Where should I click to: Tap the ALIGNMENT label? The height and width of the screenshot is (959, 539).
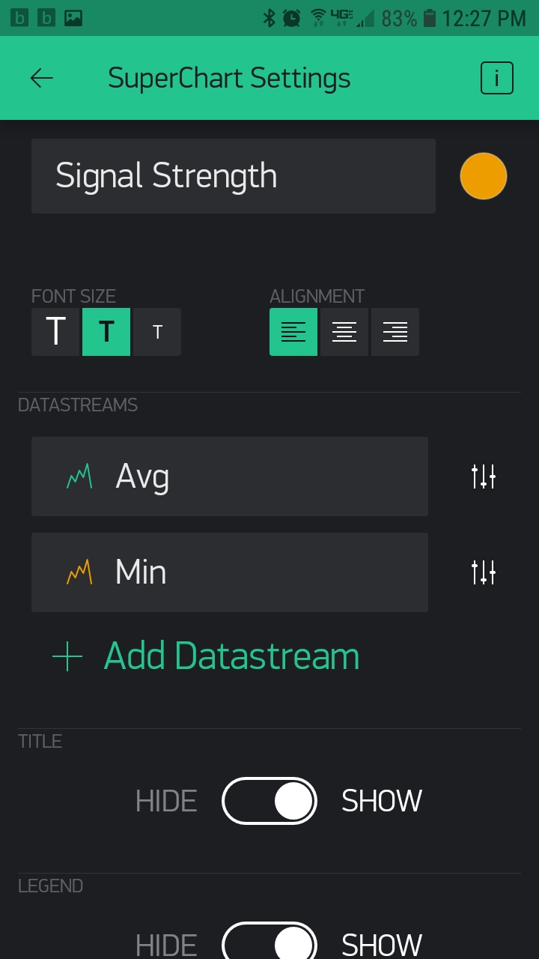tap(317, 296)
